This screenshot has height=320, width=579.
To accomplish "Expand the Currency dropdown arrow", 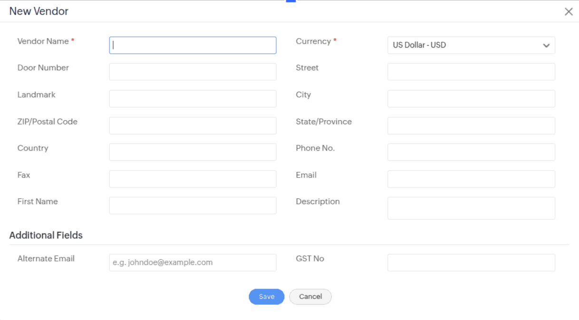I will [x=546, y=46].
